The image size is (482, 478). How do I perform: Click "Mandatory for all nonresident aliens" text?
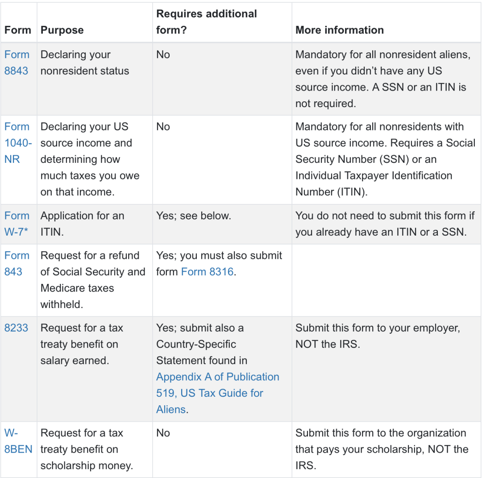pos(382,54)
